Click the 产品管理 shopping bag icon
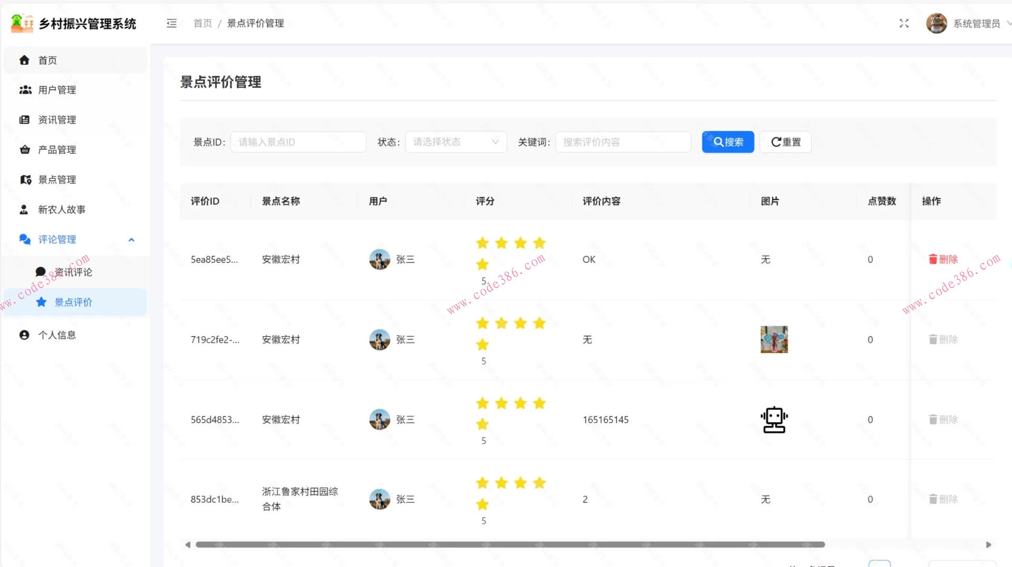Image resolution: width=1012 pixels, height=567 pixels. point(25,149)
